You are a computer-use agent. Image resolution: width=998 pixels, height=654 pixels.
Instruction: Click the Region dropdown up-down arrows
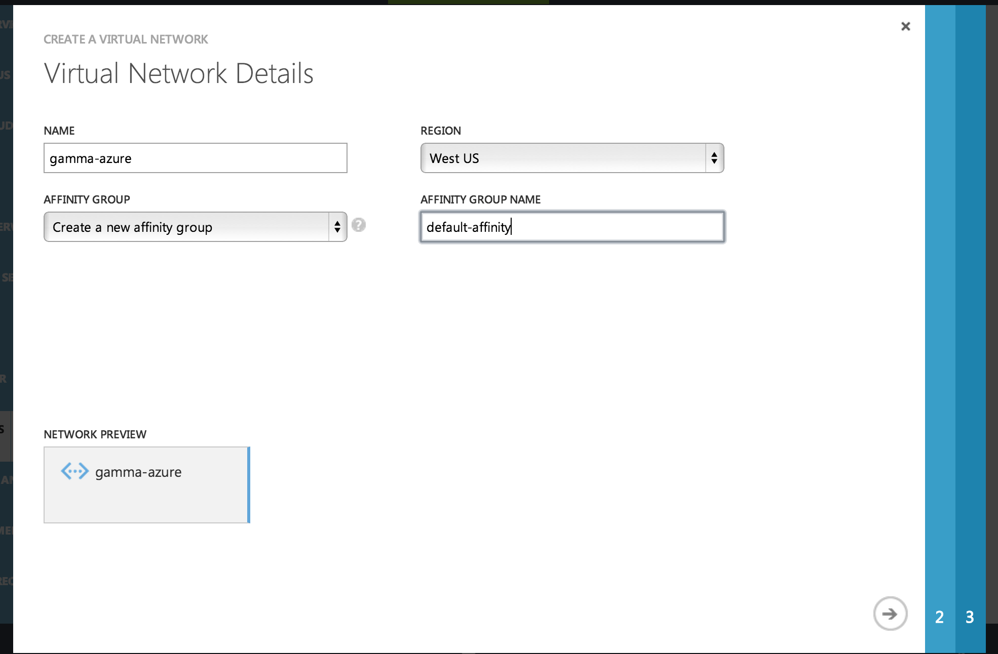(714, 158)
